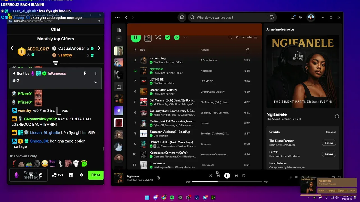Skip to previous track
Image resolution: width=360 pixels, height=202 pixels.
pos(218,176)
